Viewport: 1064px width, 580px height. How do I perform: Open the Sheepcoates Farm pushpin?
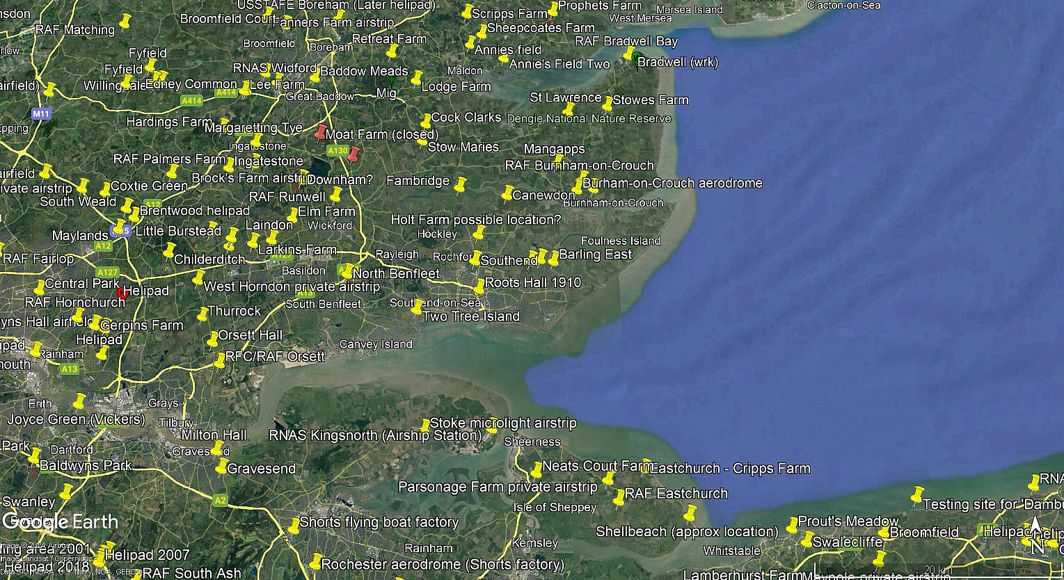click(x=482, y=31)
